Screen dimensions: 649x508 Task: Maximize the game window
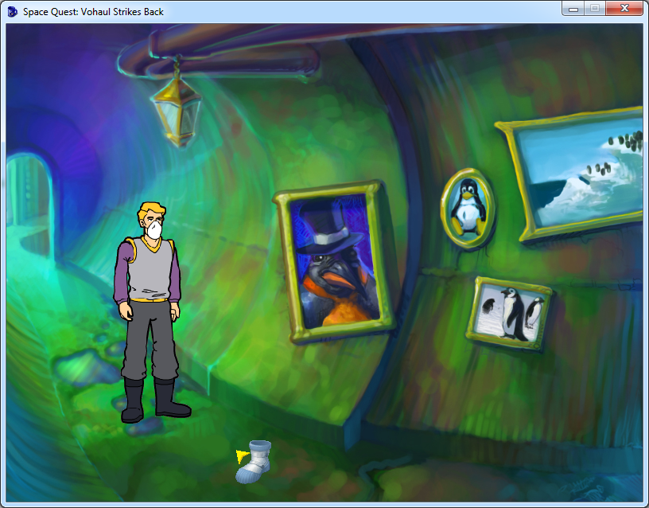click(x=593, y=9)
